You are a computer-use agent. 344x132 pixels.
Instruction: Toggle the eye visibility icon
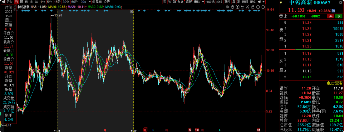227,7
